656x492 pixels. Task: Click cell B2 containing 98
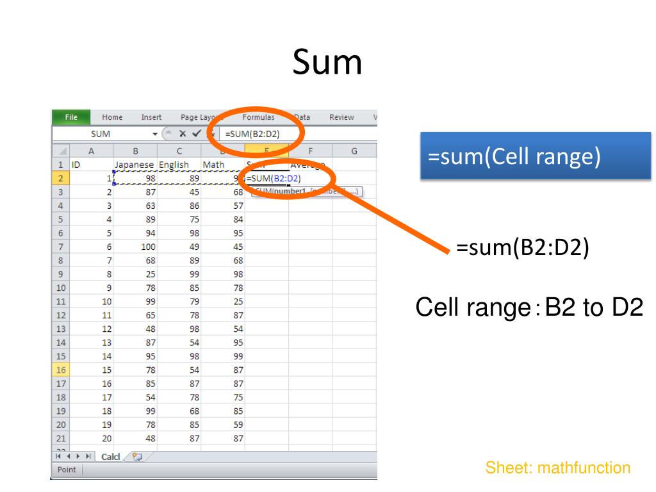[x=135, y=178]
